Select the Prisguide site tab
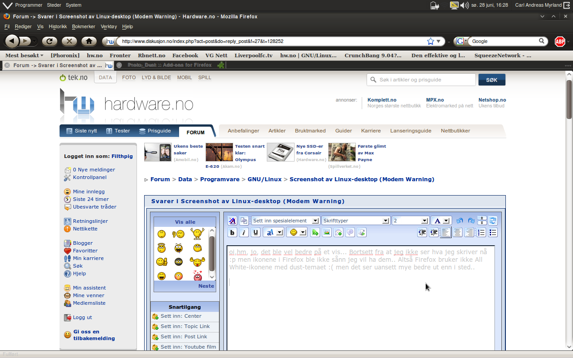Viewport: 573px width, 358px height. (155, 131)
